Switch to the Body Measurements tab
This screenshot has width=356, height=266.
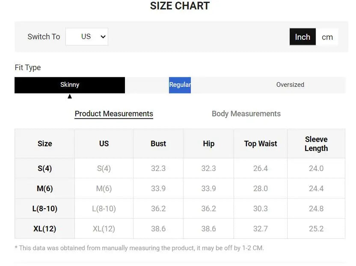[246, 114]
